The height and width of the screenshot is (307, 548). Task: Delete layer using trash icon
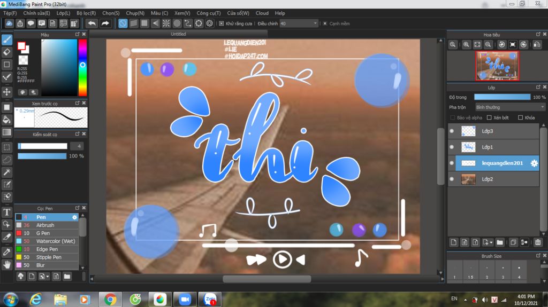pyautogui.click(x=538, y=242)
